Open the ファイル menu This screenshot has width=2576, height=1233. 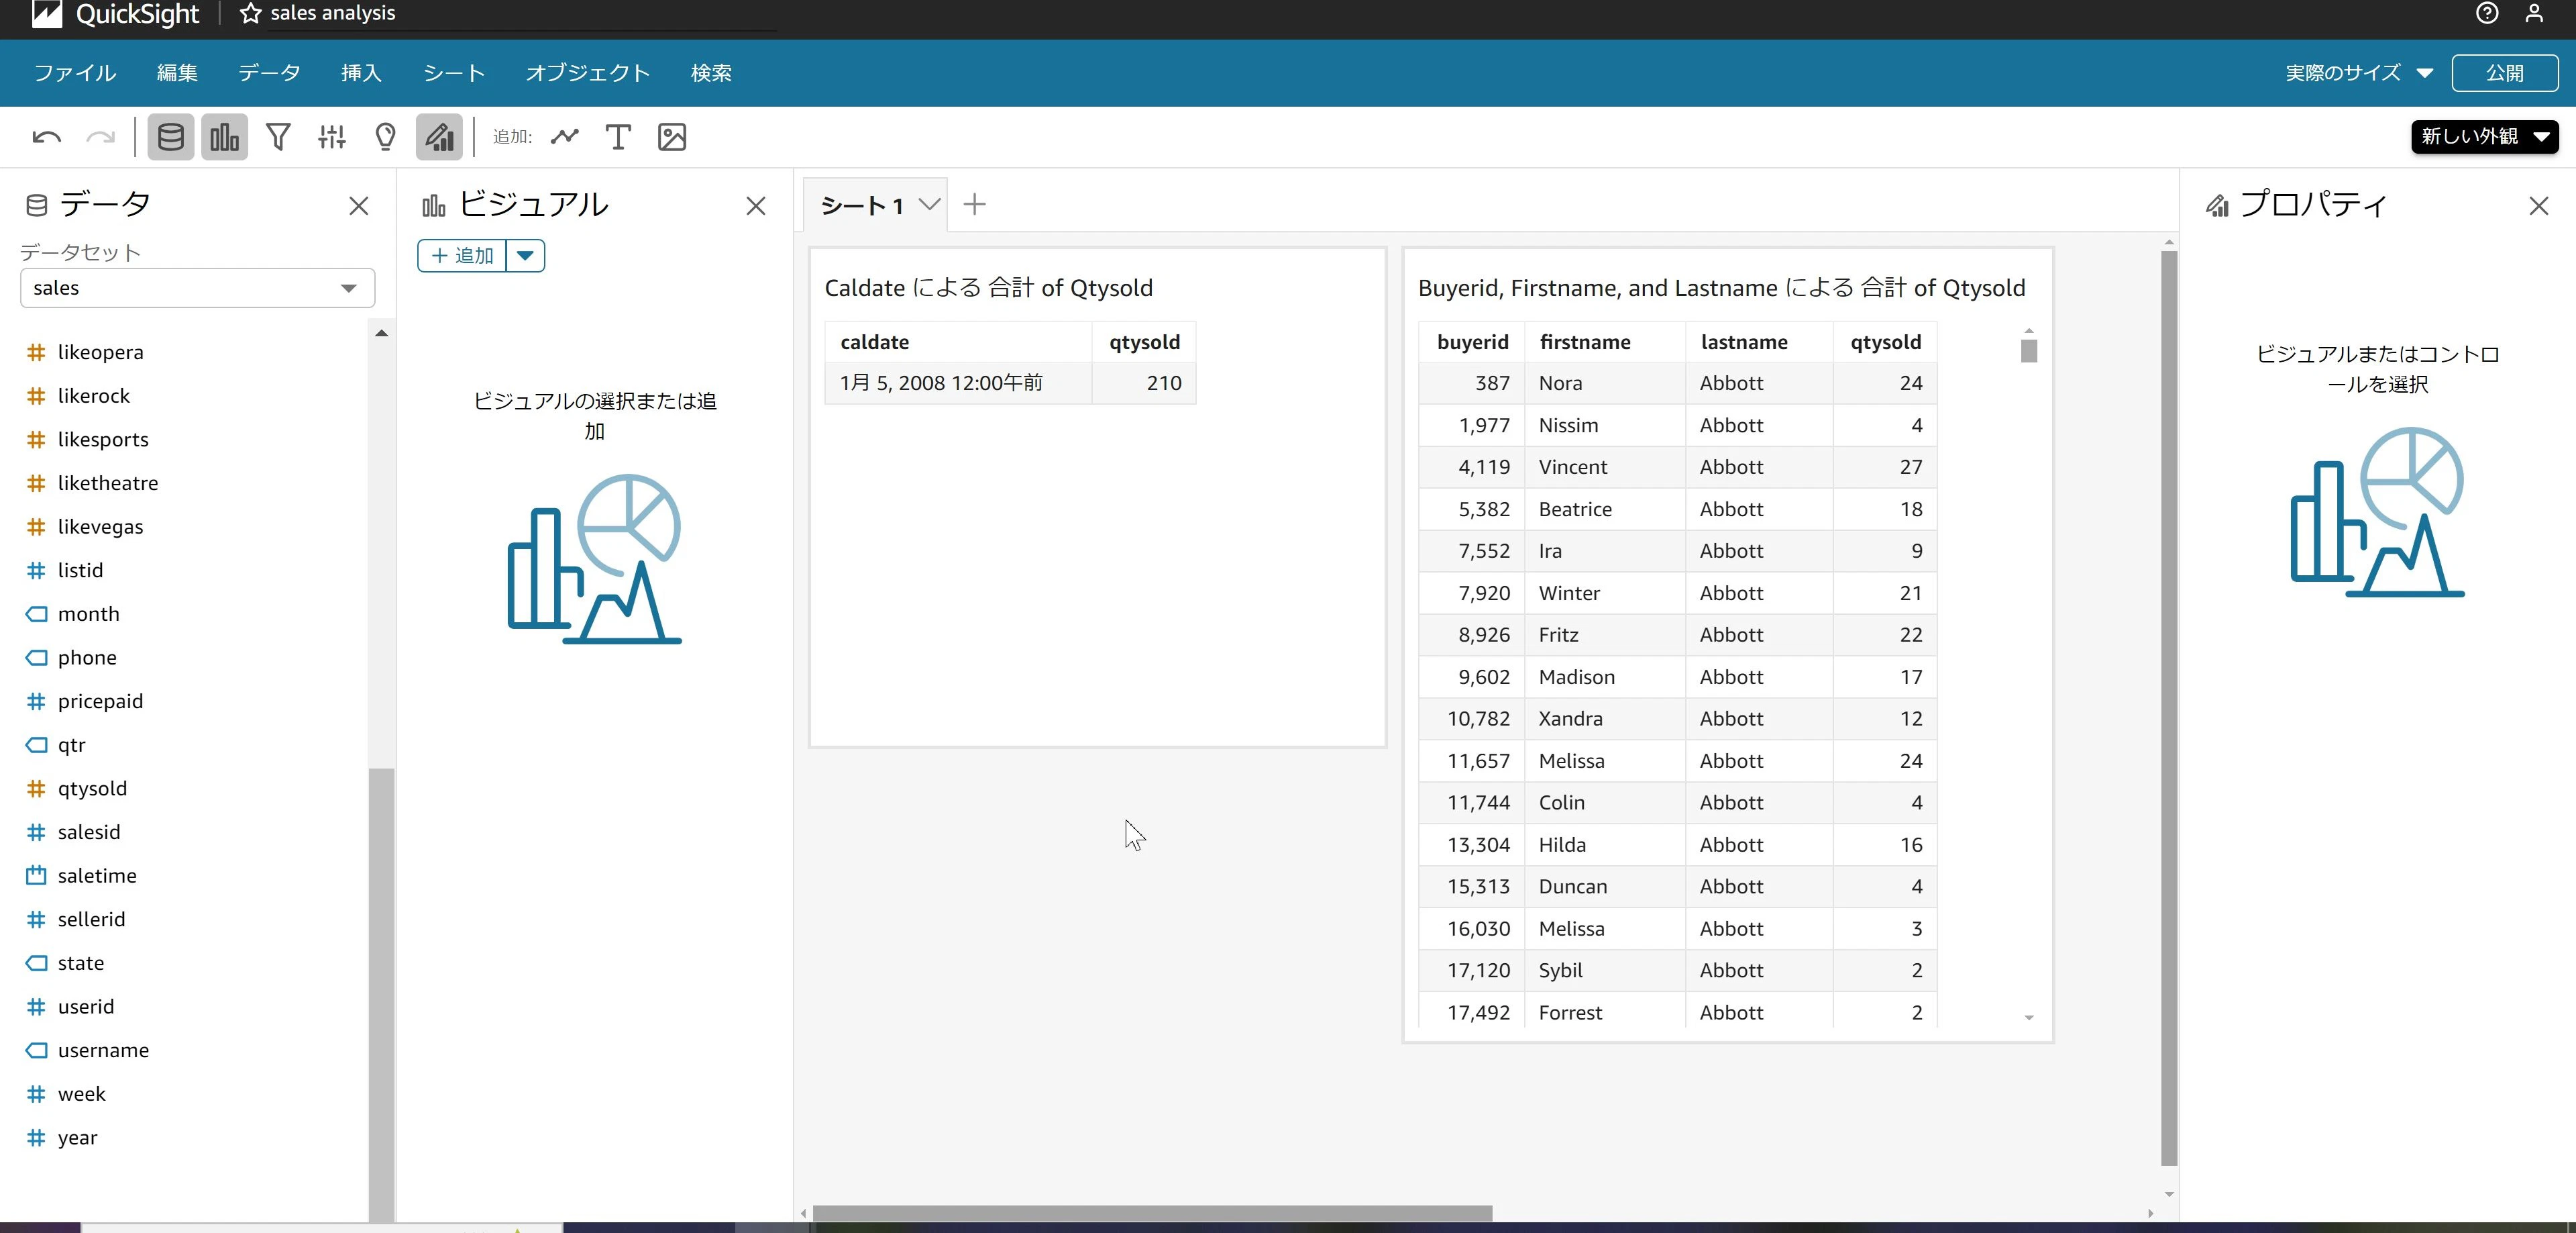pos(75,73)
